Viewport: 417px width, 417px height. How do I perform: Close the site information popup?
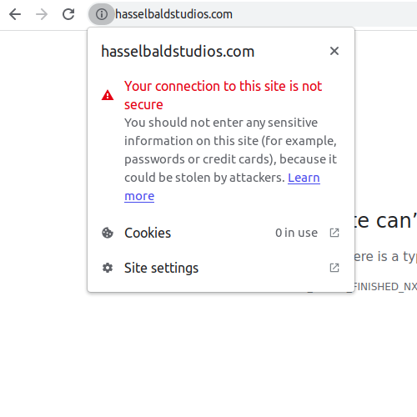pyautogui.click(x=334, y=51)
